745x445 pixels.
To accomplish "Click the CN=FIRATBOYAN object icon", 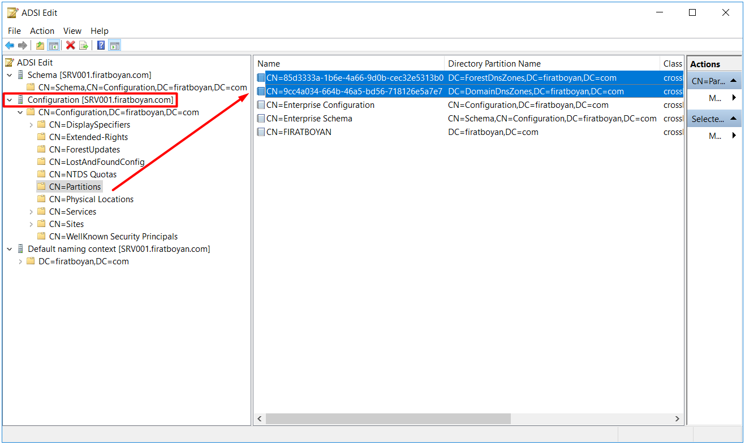I will (x=261, y=132).
